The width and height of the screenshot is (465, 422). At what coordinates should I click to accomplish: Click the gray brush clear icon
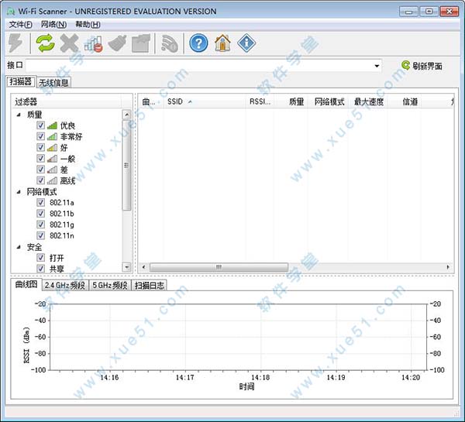click(117, 43)
